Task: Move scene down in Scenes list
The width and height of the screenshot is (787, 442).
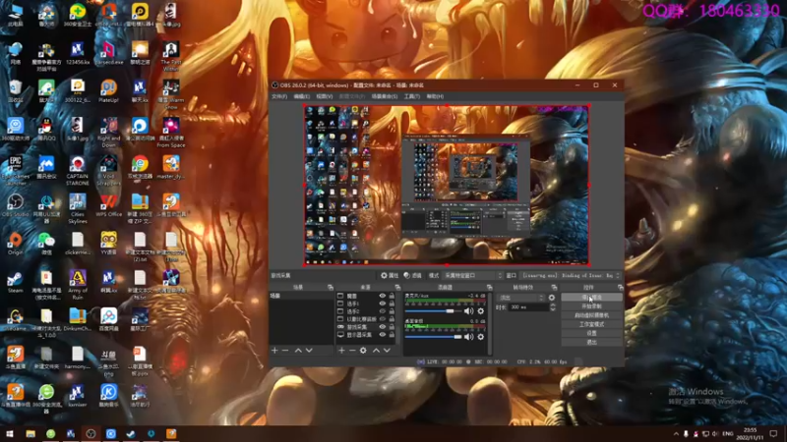Action: pyautogui.click(x=309, y=351)
